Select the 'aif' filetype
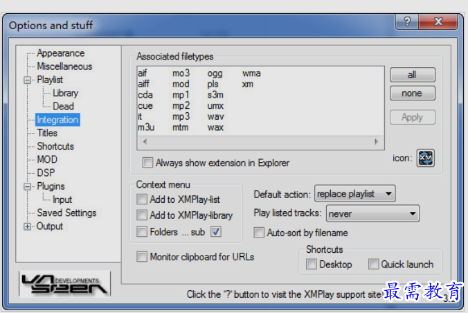The width and height of the screenshot is (468, 313). pos(143,73)
